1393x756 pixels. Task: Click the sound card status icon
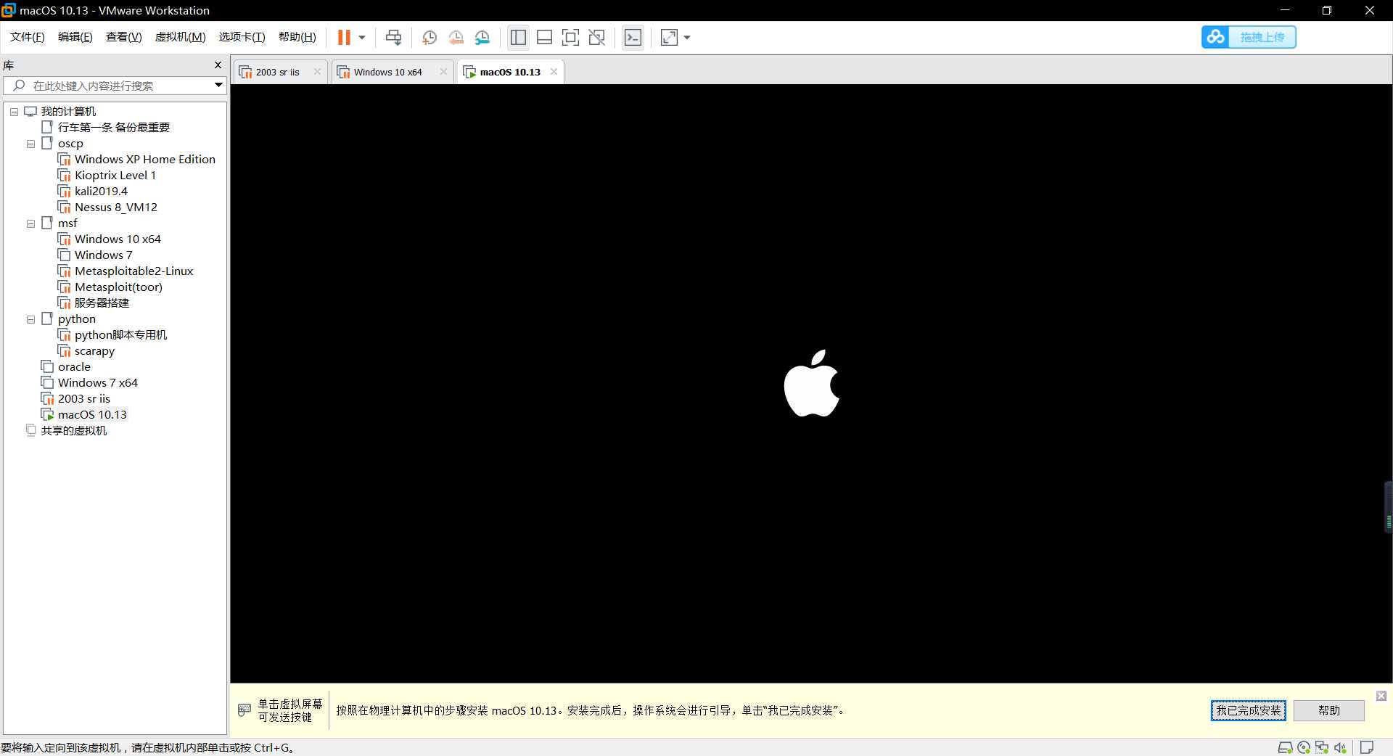point(1340,747)
